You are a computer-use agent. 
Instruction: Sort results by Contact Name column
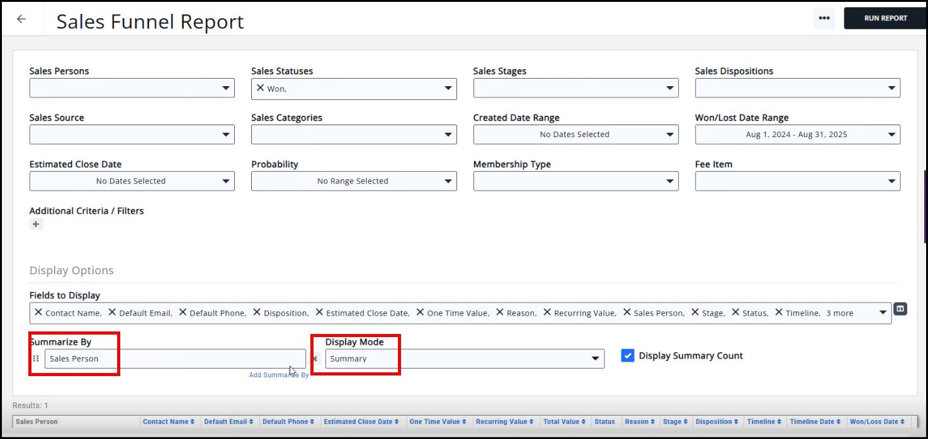tap(168, 421)
